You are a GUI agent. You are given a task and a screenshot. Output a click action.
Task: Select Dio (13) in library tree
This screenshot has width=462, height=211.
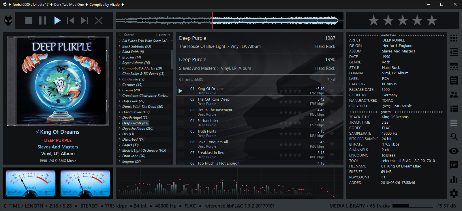coord(128,134)
